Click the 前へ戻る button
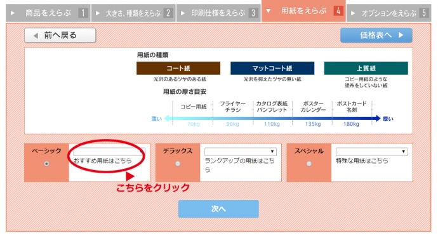This screenshot has height=238, width=438. point(60,36)
